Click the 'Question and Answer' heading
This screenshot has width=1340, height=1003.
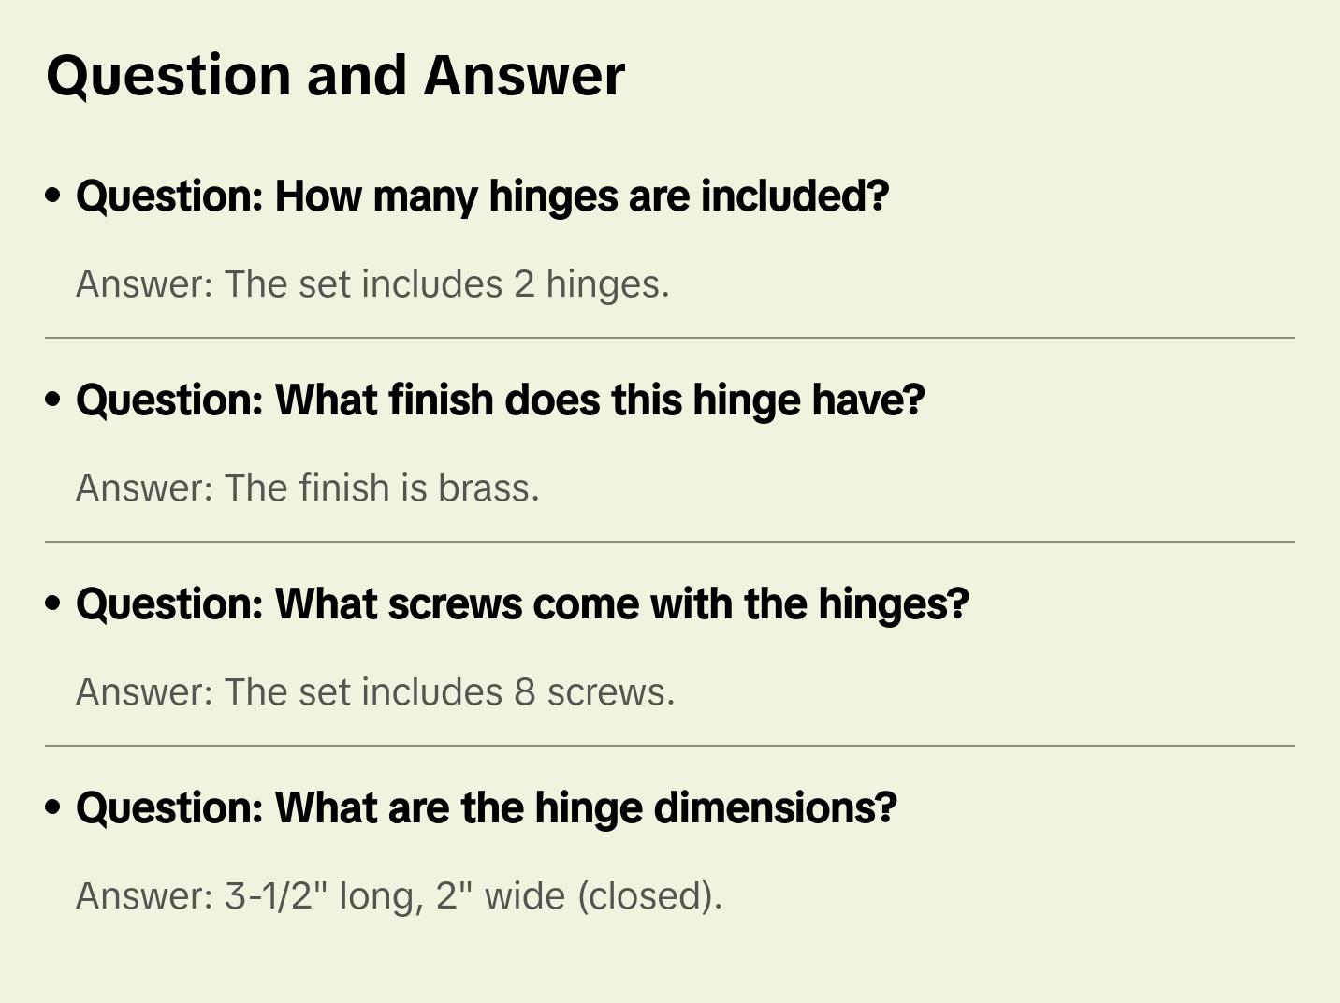point(335,75)
